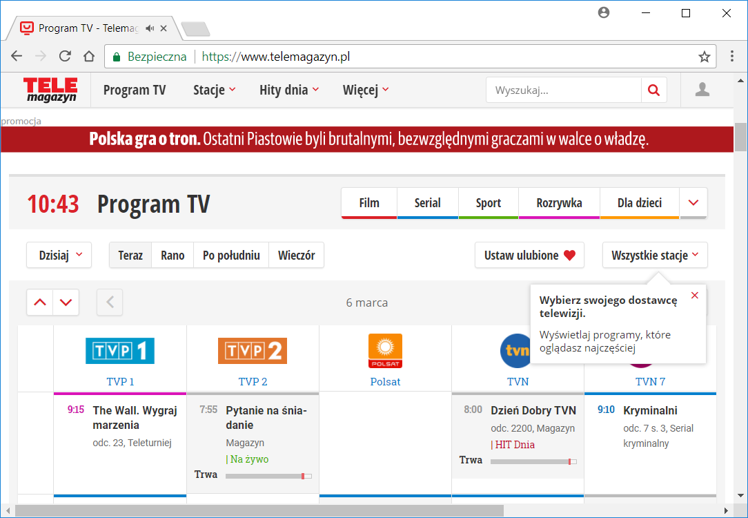This screenshot has width=748, height=518.
Task: Open the TVP 1 text link
Action: tap(120, 381)
